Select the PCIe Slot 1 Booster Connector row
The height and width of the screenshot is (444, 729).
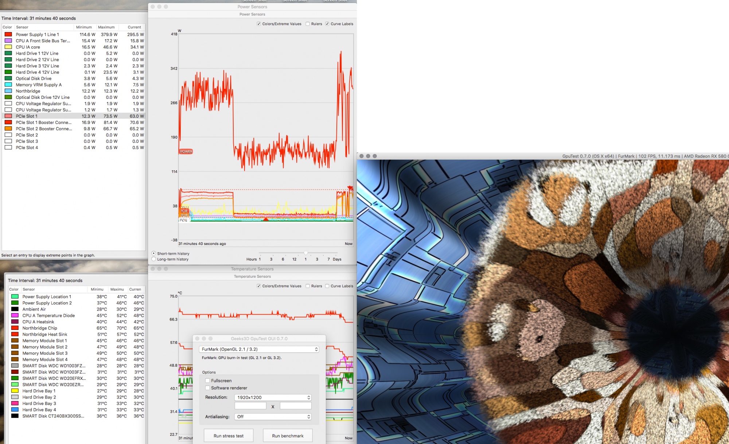pos(74,122)
